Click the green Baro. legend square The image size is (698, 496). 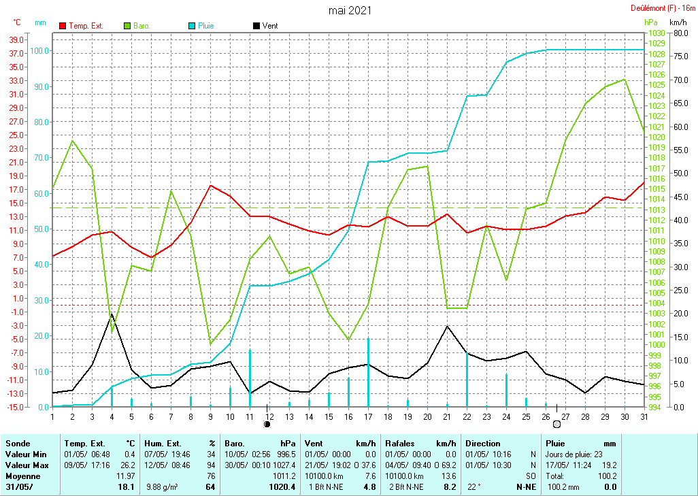coord(127,26)
